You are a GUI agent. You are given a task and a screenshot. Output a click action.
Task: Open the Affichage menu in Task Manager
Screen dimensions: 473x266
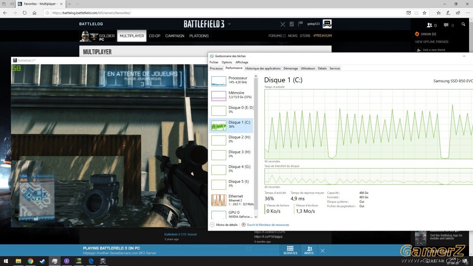242,62
